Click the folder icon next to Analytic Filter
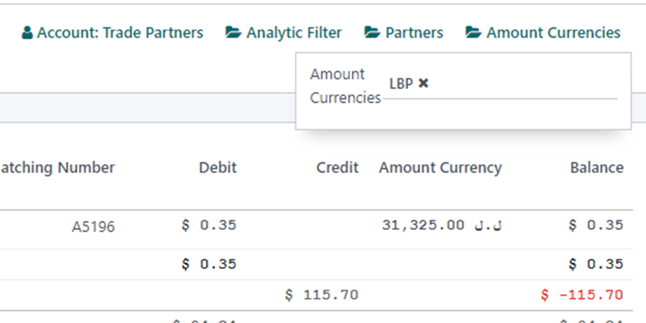 click(234, 32)
